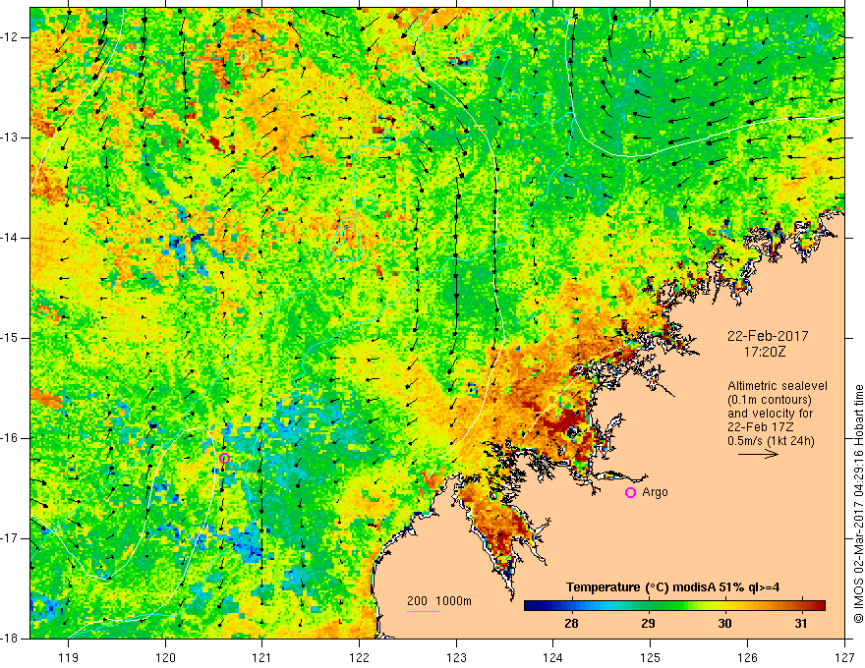Click the '(0.1m contours)' caption line

click(770, 400)
